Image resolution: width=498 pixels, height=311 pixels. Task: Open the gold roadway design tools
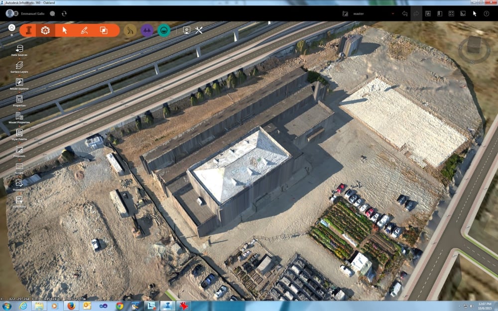130,30
